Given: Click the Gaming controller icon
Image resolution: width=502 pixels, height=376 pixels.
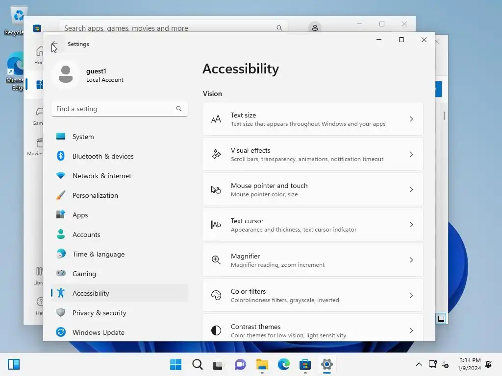Looking at the screenshot, I should click(60, 273).
